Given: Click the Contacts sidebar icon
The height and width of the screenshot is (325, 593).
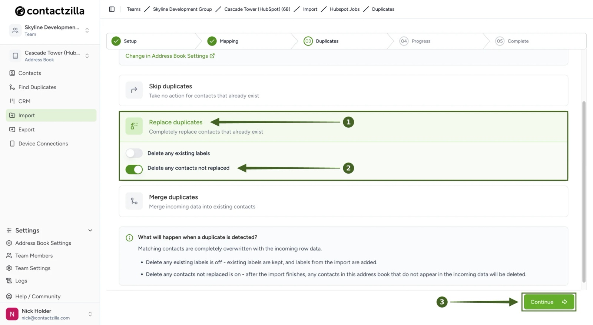Looking at the screenshot, I should 12,73.
